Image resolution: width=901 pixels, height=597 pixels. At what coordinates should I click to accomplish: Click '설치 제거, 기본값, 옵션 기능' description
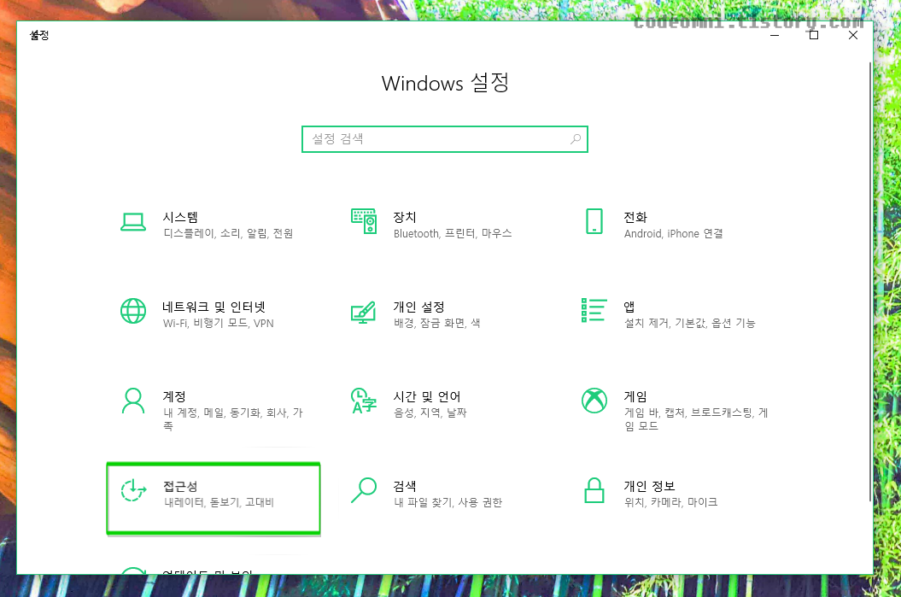coord(689,323)
